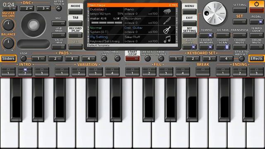Select the accordion instrument icon
The height and width of the screenshot is (149, 265).
coord(167,21)
